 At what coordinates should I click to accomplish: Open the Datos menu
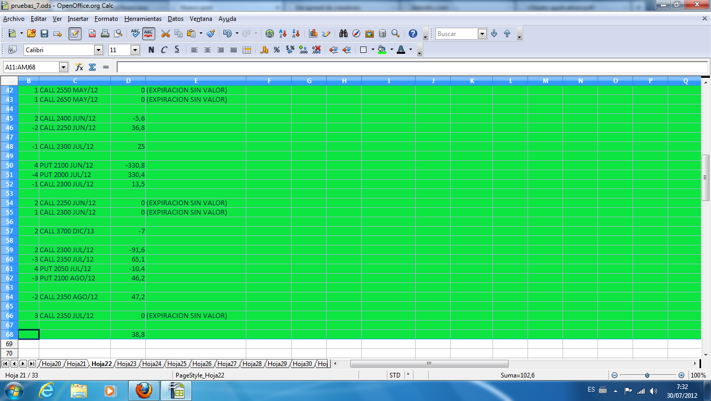pos(176,19)
